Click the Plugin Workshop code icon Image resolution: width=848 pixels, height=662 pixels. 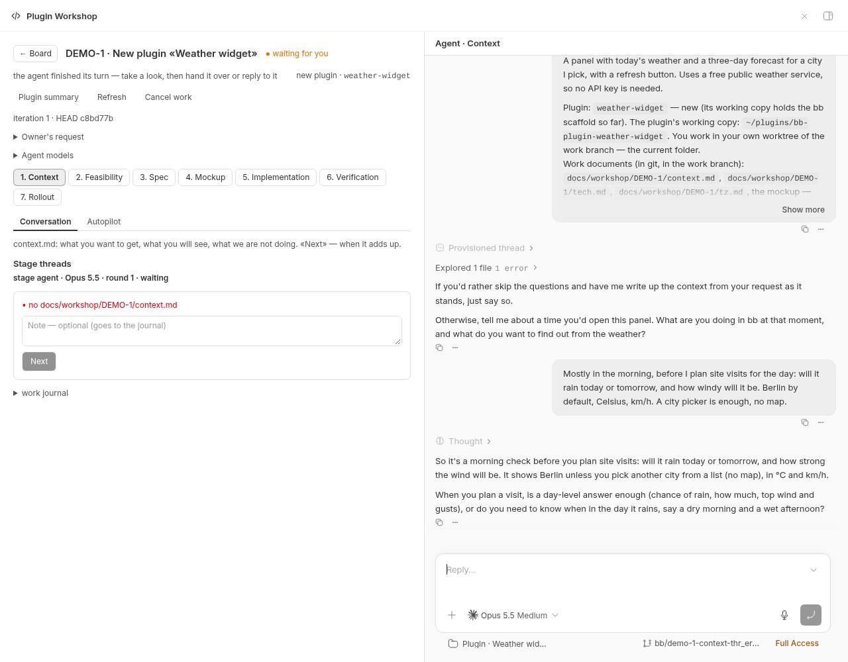(16, 16)
